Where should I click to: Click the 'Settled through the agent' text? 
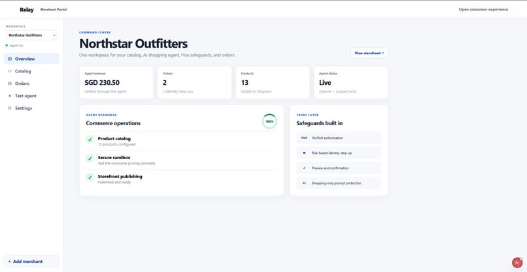click(x=105, y=91)
